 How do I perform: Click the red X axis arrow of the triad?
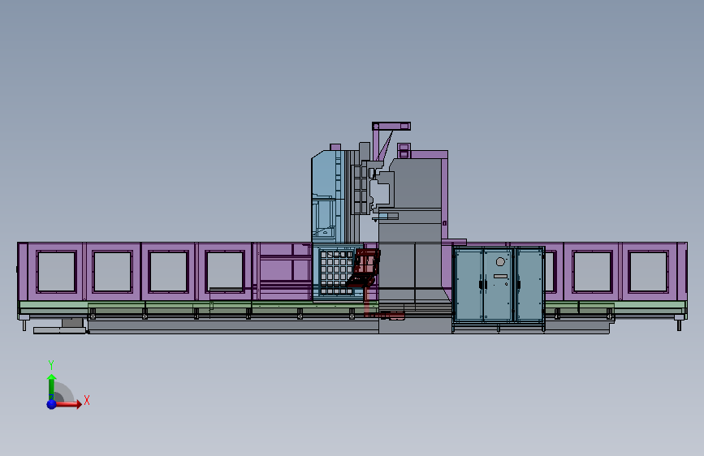point(70,404)
